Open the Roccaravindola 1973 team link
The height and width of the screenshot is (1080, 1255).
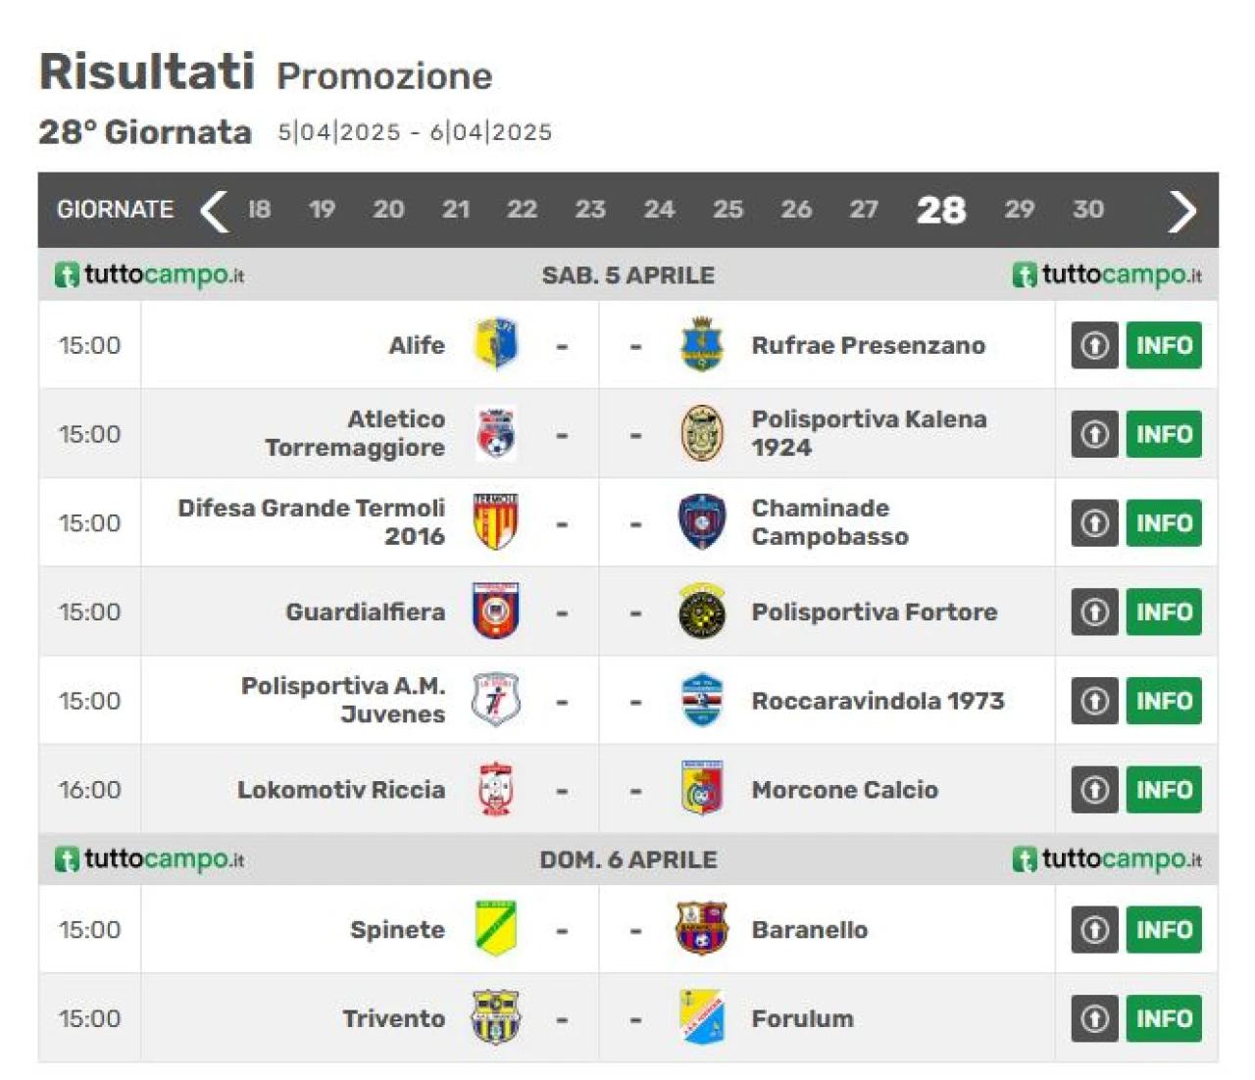tap(878, 701)
